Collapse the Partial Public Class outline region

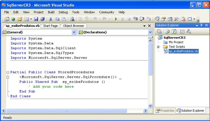(8, 72)
